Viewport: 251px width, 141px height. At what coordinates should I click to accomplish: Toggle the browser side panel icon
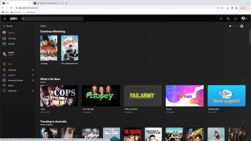pyautogui.click(x=232, y=8)
